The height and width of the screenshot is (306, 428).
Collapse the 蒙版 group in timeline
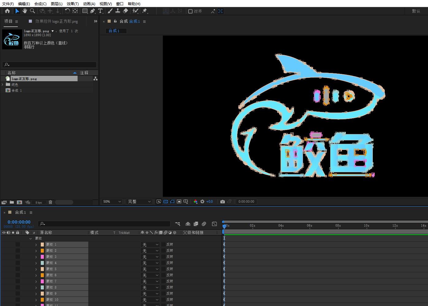pyautogui.click(x=30, y=238)
